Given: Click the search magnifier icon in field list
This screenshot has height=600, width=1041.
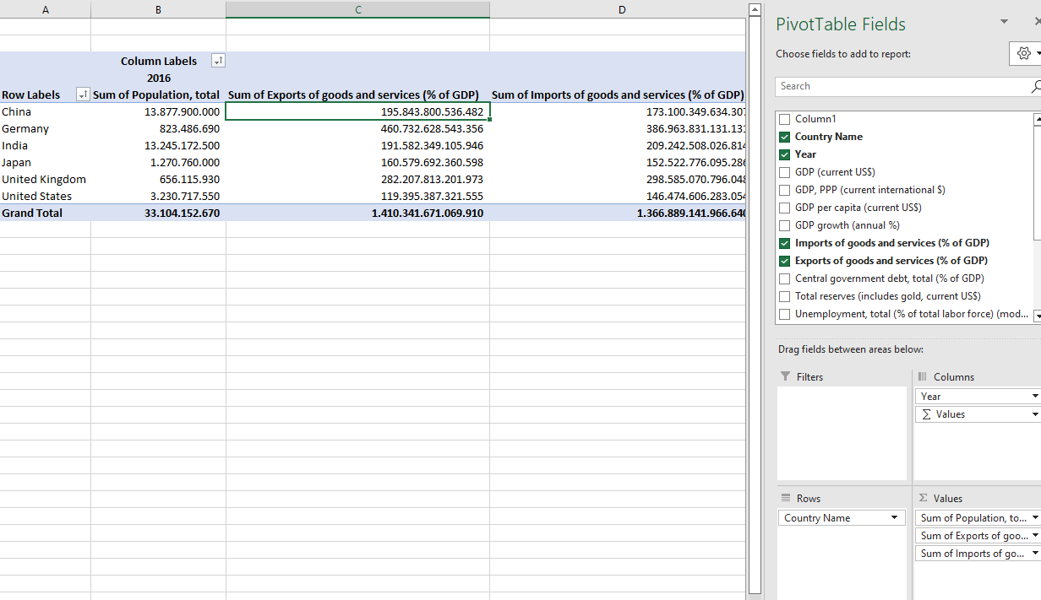Looking at the screenshot, I should tap(1036, 86).
